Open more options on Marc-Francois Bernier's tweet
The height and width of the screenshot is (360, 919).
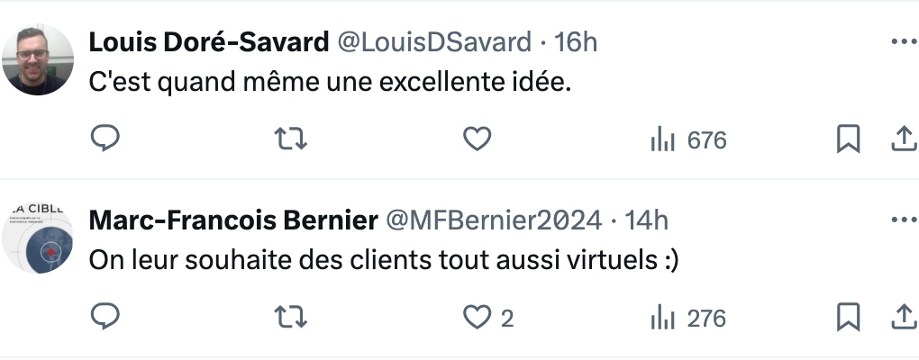[x=904, y=220]
